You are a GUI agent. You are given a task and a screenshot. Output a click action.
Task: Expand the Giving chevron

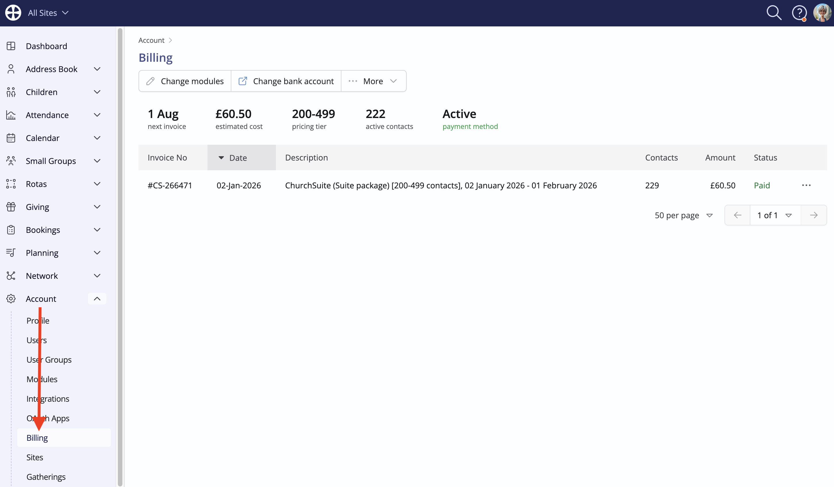97,207
